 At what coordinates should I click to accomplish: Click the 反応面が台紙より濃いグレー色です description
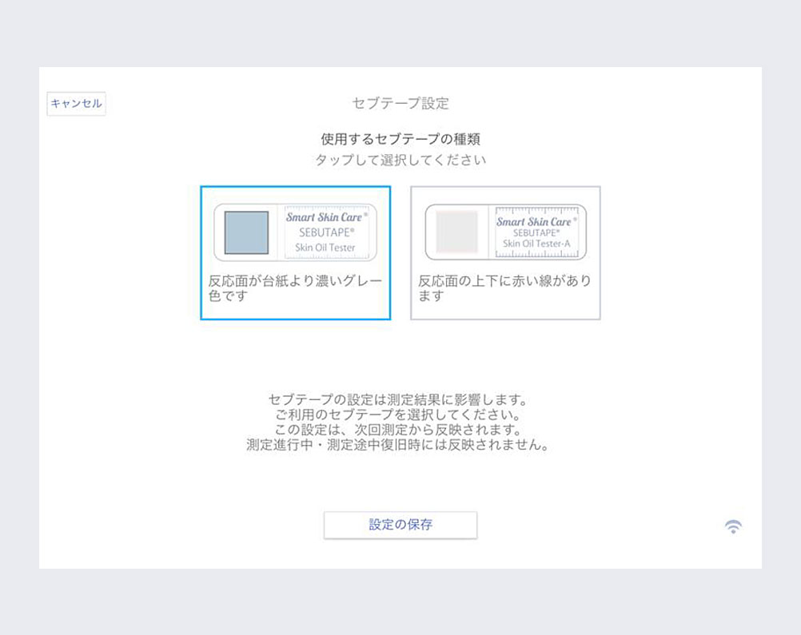pos(295,288)
